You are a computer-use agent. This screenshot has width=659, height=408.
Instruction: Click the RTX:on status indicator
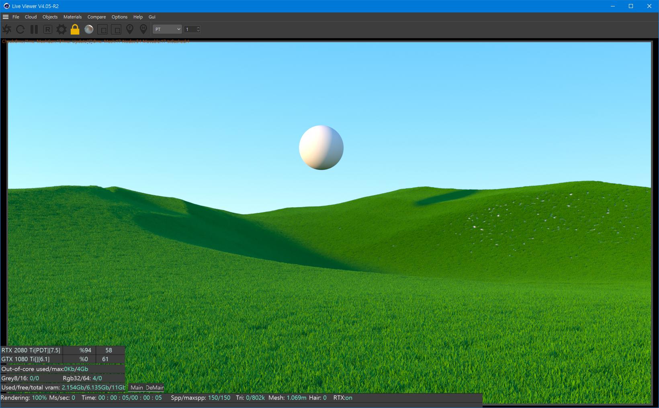tap(343, 398)
